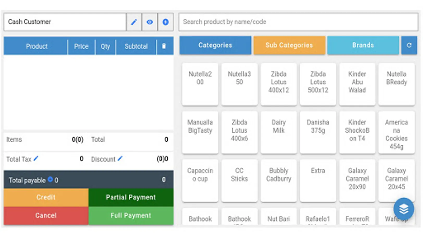Edit Discount with pencil icon

120,158
